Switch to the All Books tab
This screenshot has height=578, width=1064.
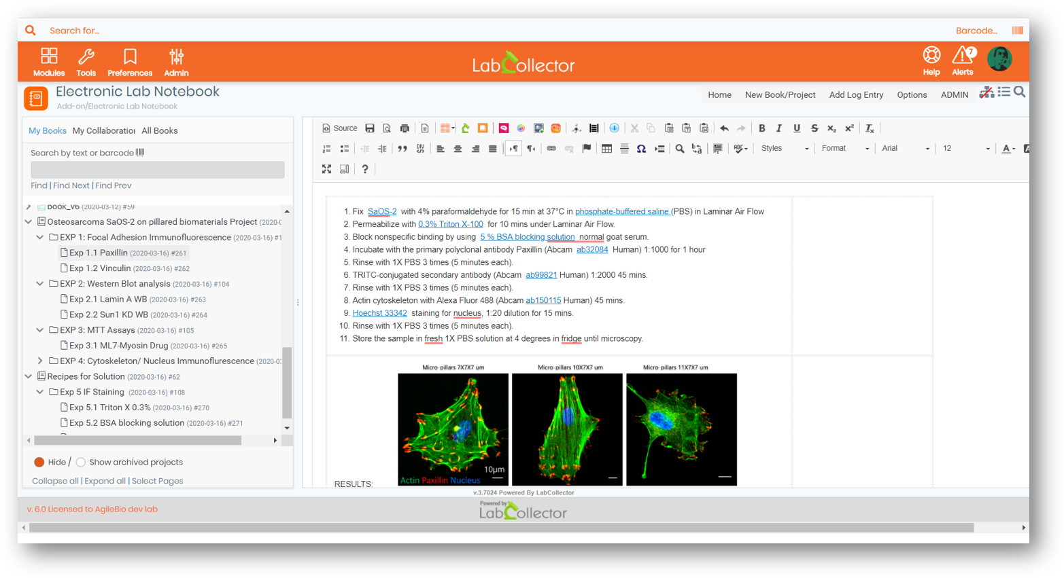point(160,131)
